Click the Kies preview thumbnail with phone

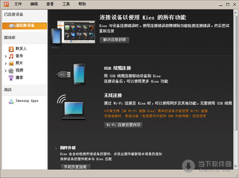coord(73,33)
